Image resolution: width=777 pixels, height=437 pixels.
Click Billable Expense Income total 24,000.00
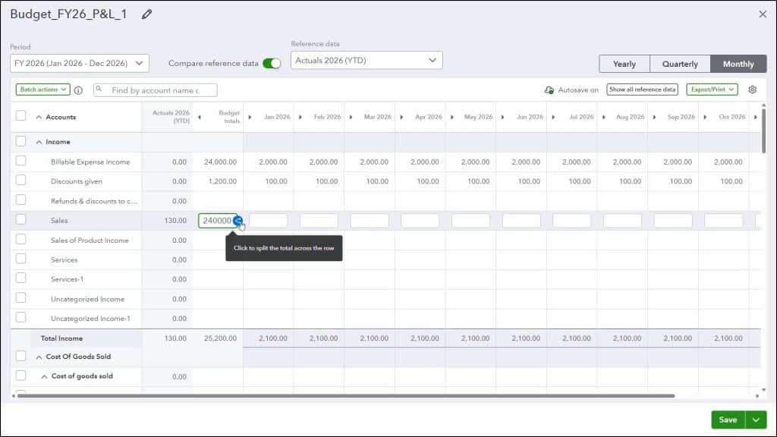(220, 162)
